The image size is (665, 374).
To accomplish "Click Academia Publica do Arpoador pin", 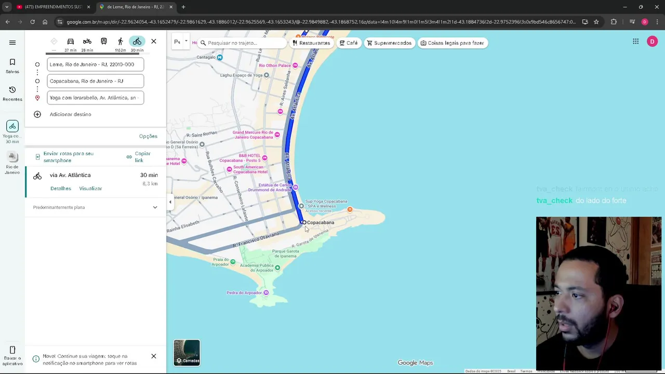I will tap(277, 268).
